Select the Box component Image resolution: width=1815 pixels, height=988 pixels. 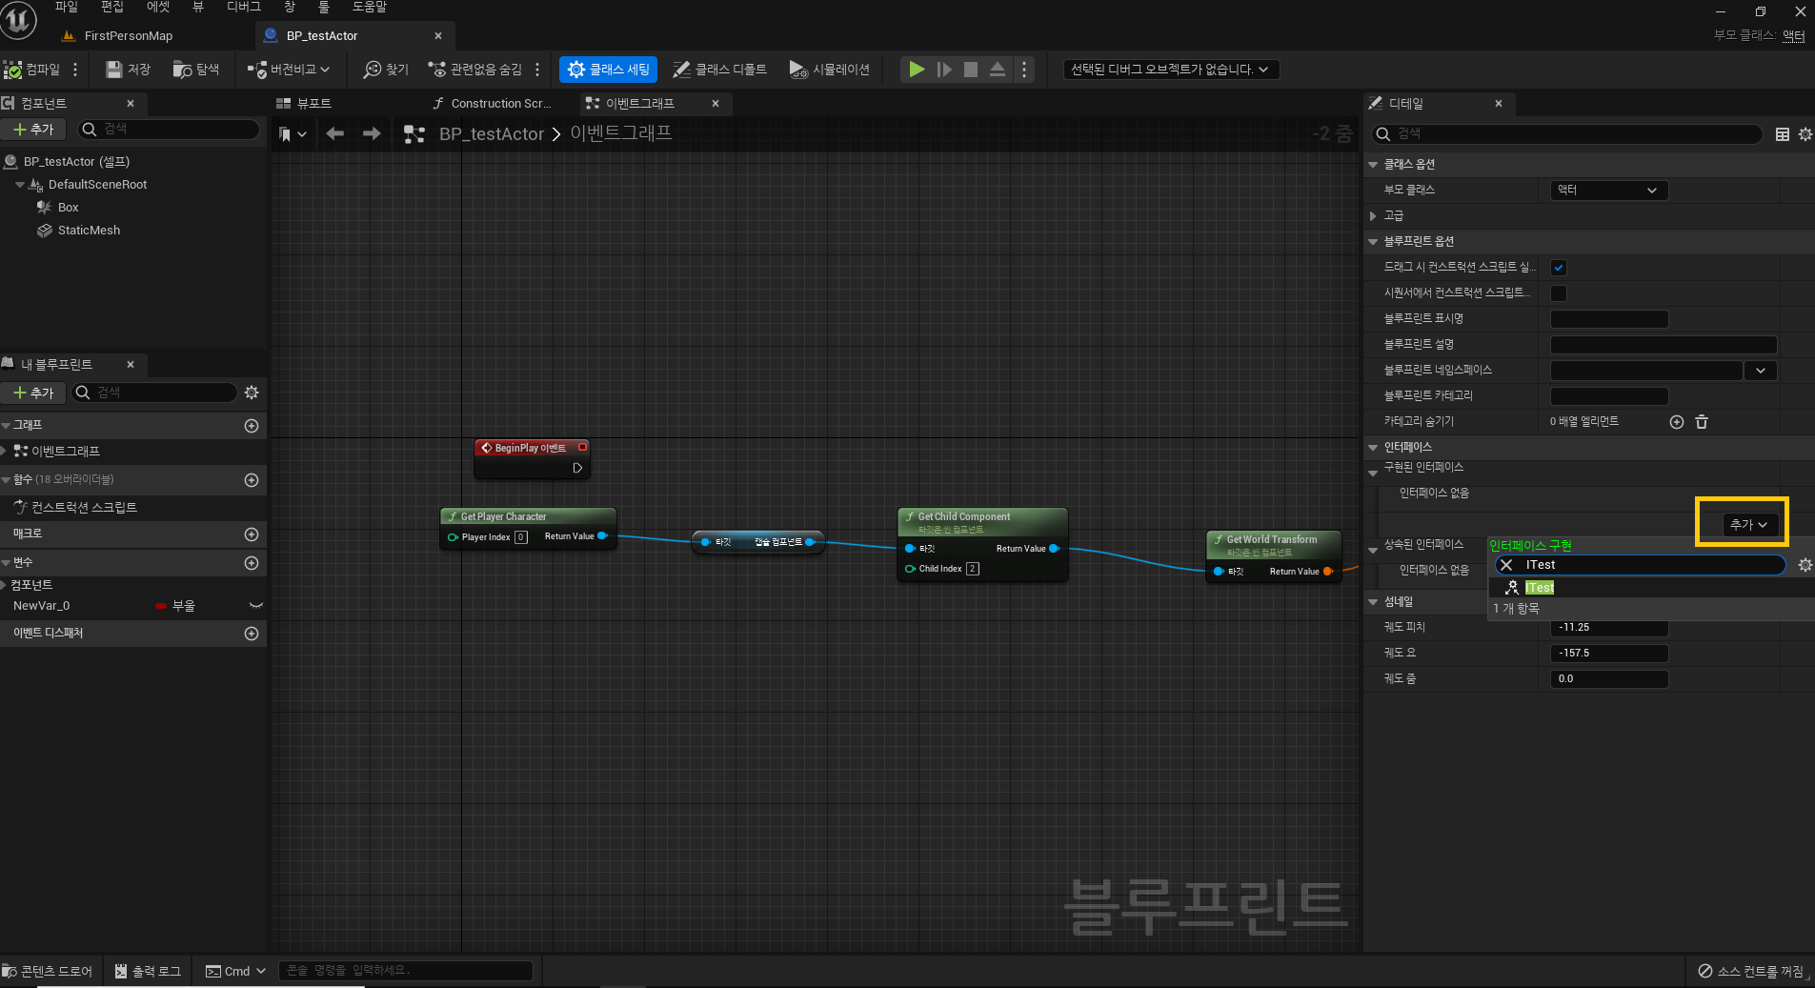[x=68, y=208]
